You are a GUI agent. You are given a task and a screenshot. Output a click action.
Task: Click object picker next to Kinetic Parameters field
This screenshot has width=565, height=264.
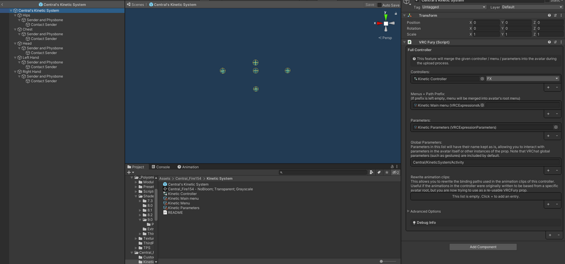[x=555, y=127]
